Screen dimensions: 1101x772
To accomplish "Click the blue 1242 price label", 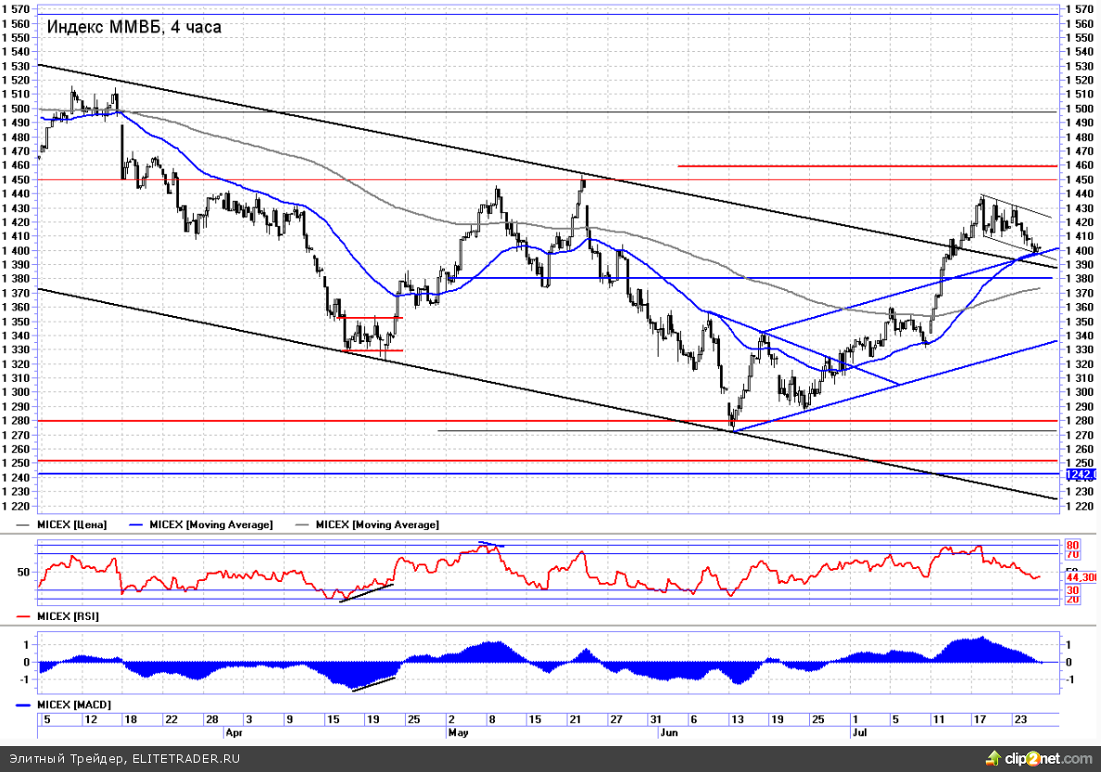I will pos(1081,475).
